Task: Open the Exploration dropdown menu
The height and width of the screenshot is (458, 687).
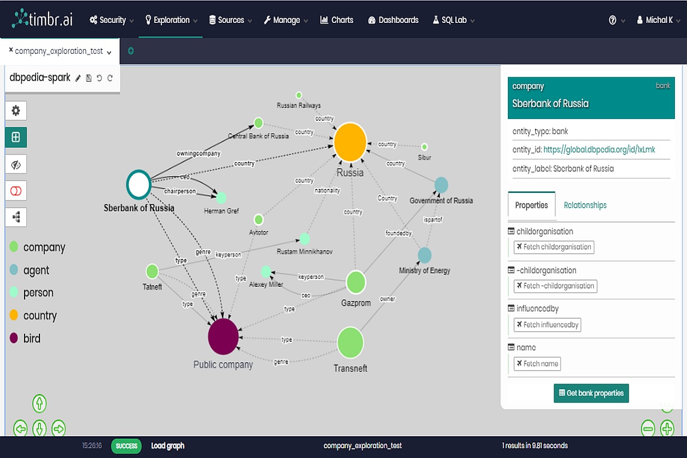Action: tap(171, 20)
